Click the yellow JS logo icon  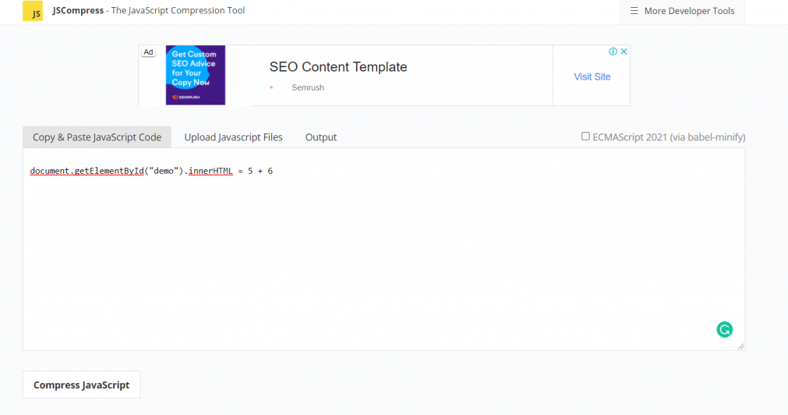pyautogui.click(x=33, y=11)
